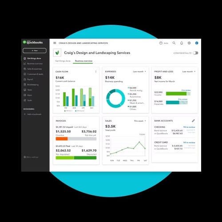Open Payroll in the sidebar
The width and height of the screenshot is (222, 222).
(x=28, y=79)
